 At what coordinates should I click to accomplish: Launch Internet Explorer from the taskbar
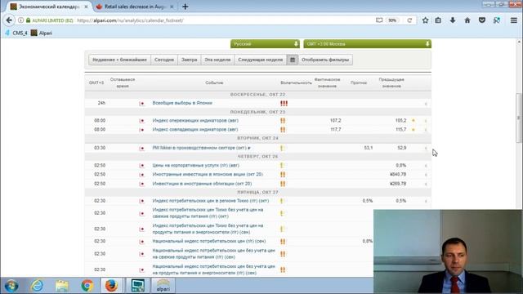(x=37, y=286)
